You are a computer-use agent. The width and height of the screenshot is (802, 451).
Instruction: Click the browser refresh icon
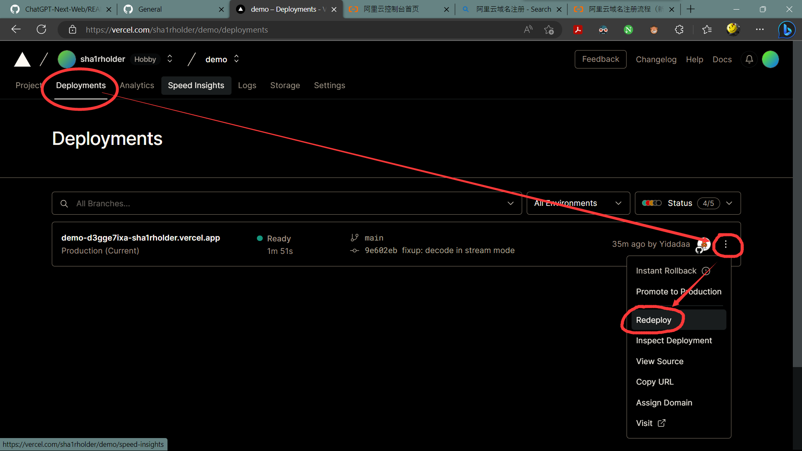coord(41,30)
